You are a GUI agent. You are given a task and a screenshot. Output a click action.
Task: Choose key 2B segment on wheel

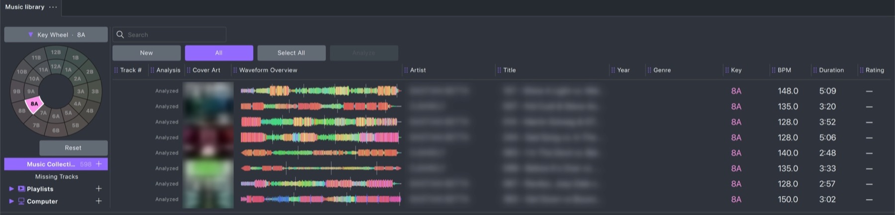[90, 72]
